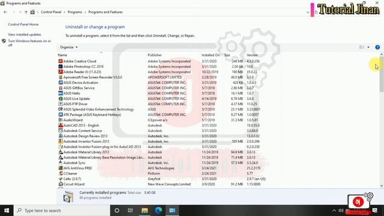This screenshot has height=216, width=384.
Task: Click the APOWERSOFT LIMITED publisher cell
Action: tap(165, 77)
